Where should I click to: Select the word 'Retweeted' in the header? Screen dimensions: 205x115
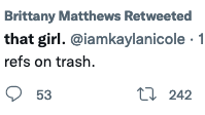pyautogui.click(x=158, y=16)
